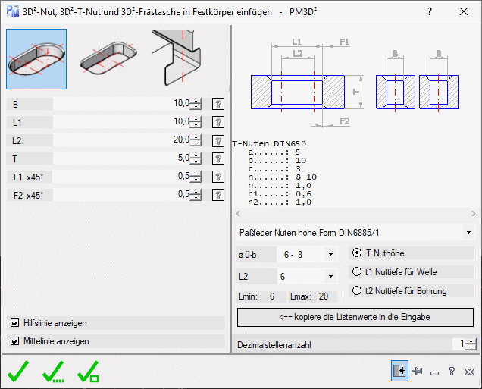Select the rounded slot (Nut) shape thumbnail
The width and height of the screenshot is (482, 389).
click(36, 60)
